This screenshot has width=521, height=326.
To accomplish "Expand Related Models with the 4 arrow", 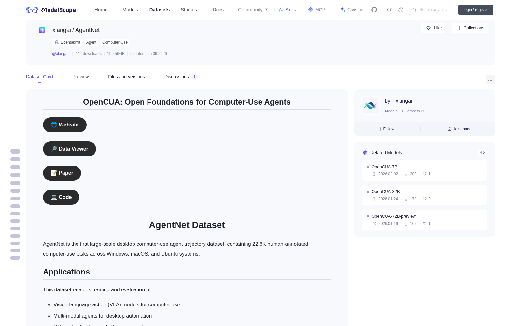I will pyautogui.click(x=482, y=153).
